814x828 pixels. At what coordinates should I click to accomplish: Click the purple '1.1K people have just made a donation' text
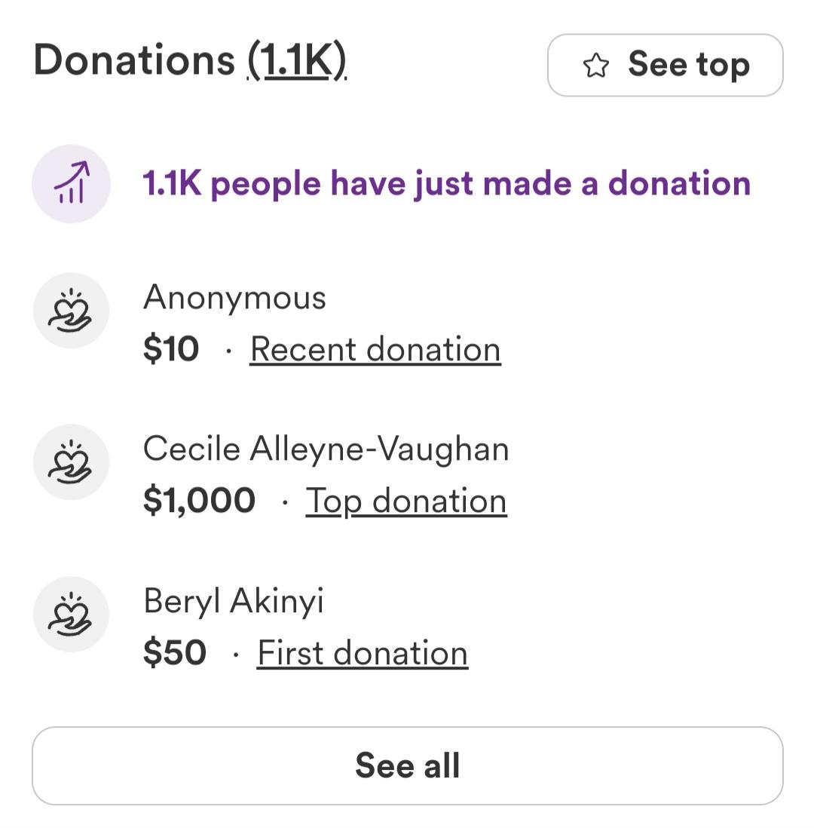click(446, 184)
